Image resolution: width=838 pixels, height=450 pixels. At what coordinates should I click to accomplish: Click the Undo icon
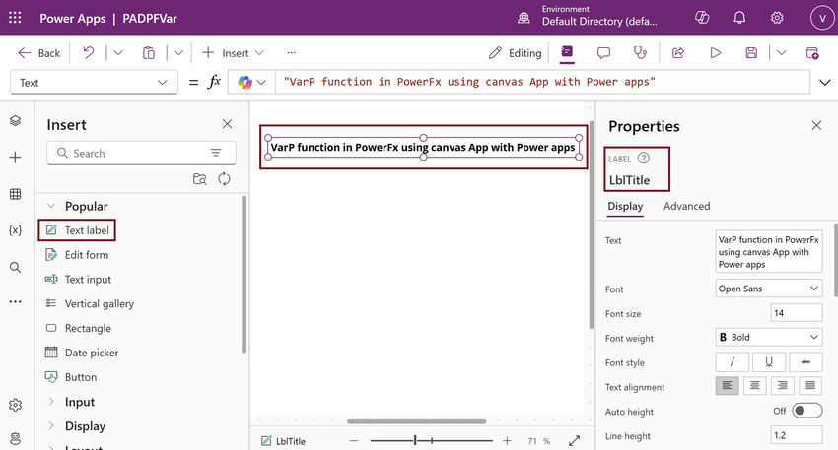[x=88, y=52]
